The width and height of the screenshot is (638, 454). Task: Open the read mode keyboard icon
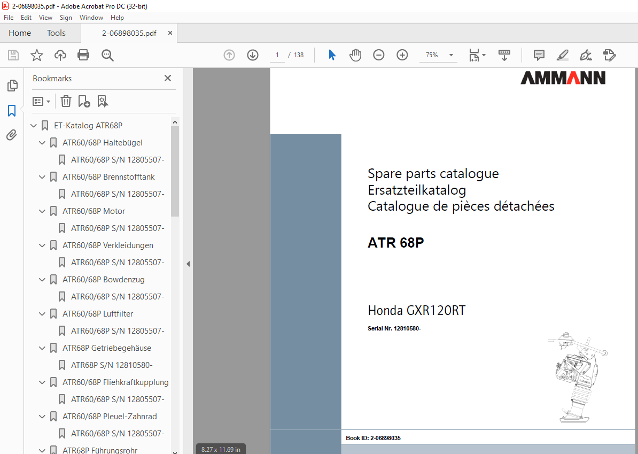click(x=504, y=55)
